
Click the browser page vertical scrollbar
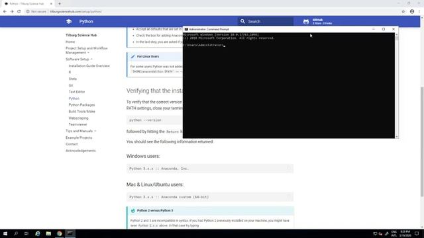pos(422,141)
